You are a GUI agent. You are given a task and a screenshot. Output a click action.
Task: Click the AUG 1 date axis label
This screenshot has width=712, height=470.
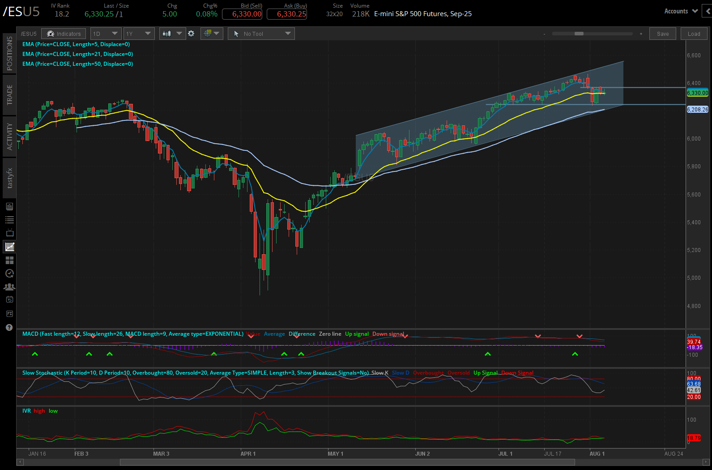pos(597,453)
